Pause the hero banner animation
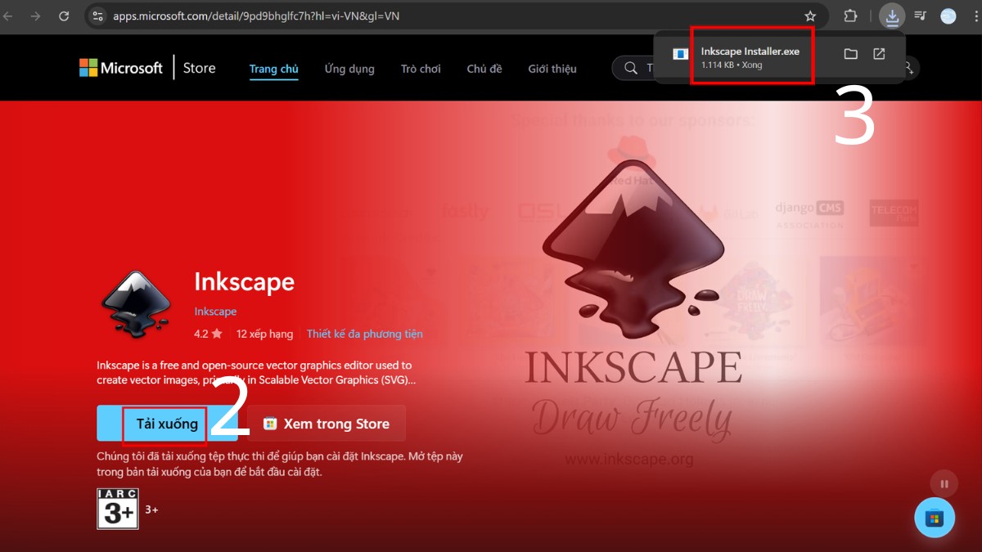The image size is (982, 552). click(944, 483)
